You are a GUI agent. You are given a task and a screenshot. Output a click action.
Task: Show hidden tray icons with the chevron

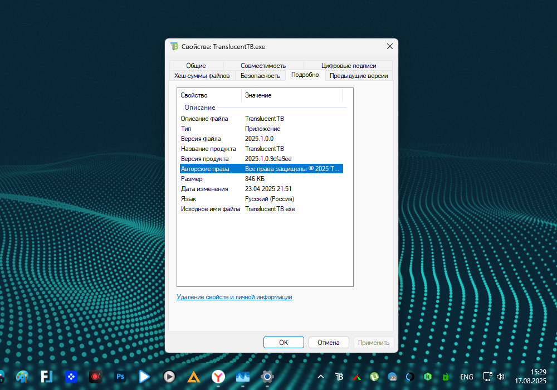[321, 377]
